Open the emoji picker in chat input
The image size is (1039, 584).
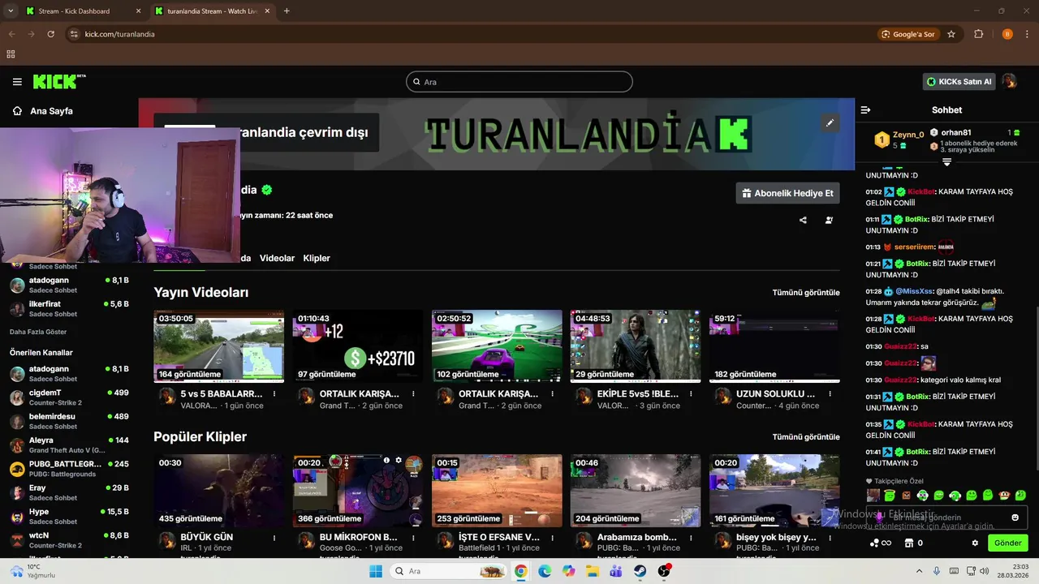pyautogui.click(x=1015, y=517)
